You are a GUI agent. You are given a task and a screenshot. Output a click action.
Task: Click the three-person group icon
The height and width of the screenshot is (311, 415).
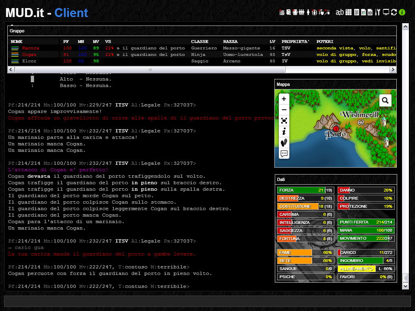(x=302, y=12)
